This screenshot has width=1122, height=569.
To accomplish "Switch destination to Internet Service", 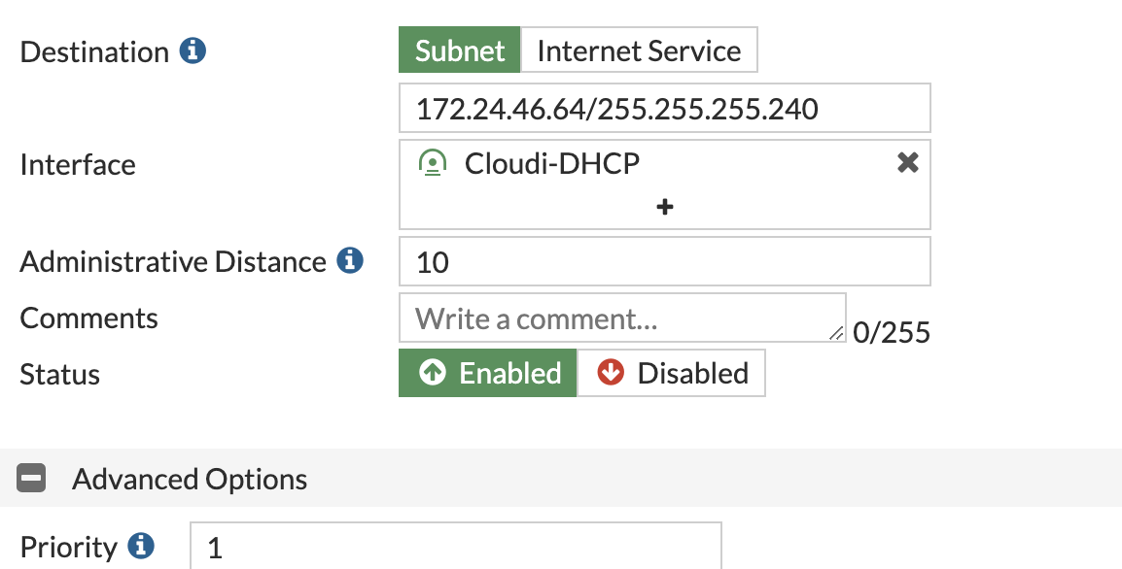I will tap(639, 50).
